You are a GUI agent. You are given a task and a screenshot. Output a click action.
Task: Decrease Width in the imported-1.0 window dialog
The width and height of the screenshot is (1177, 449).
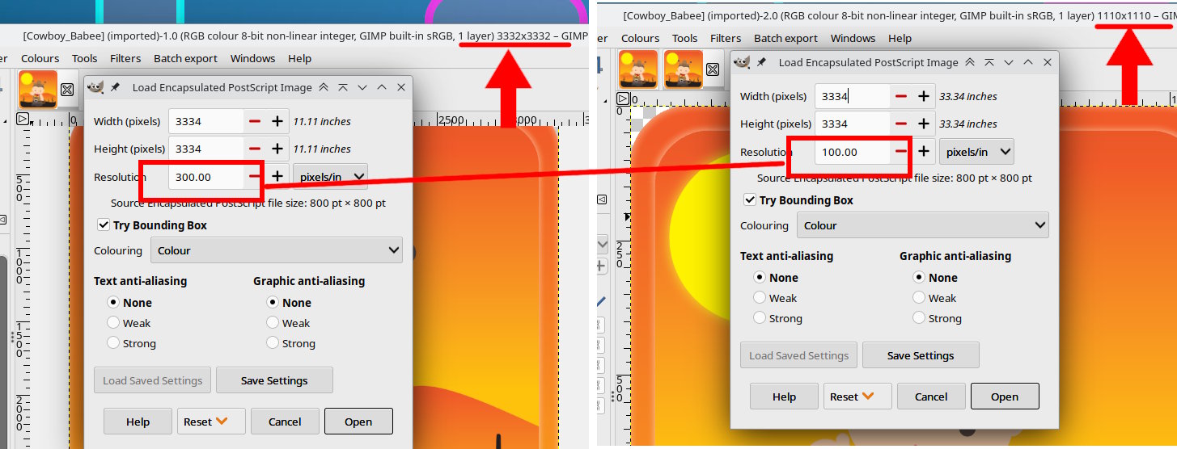[255, 121]
